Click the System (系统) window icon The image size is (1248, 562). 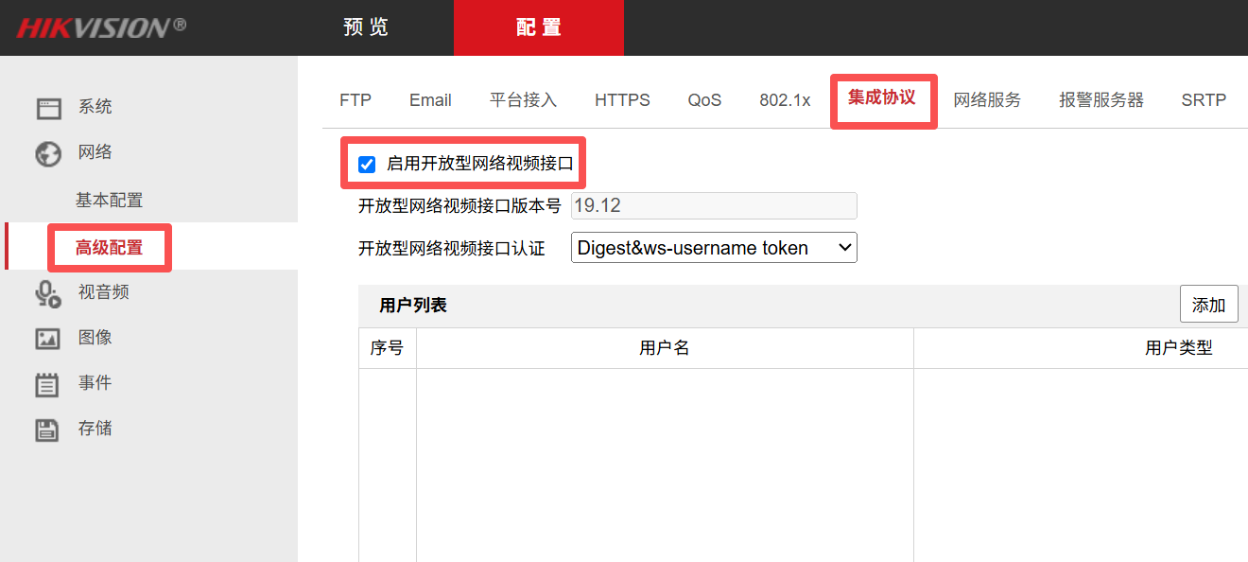[48, 108]
